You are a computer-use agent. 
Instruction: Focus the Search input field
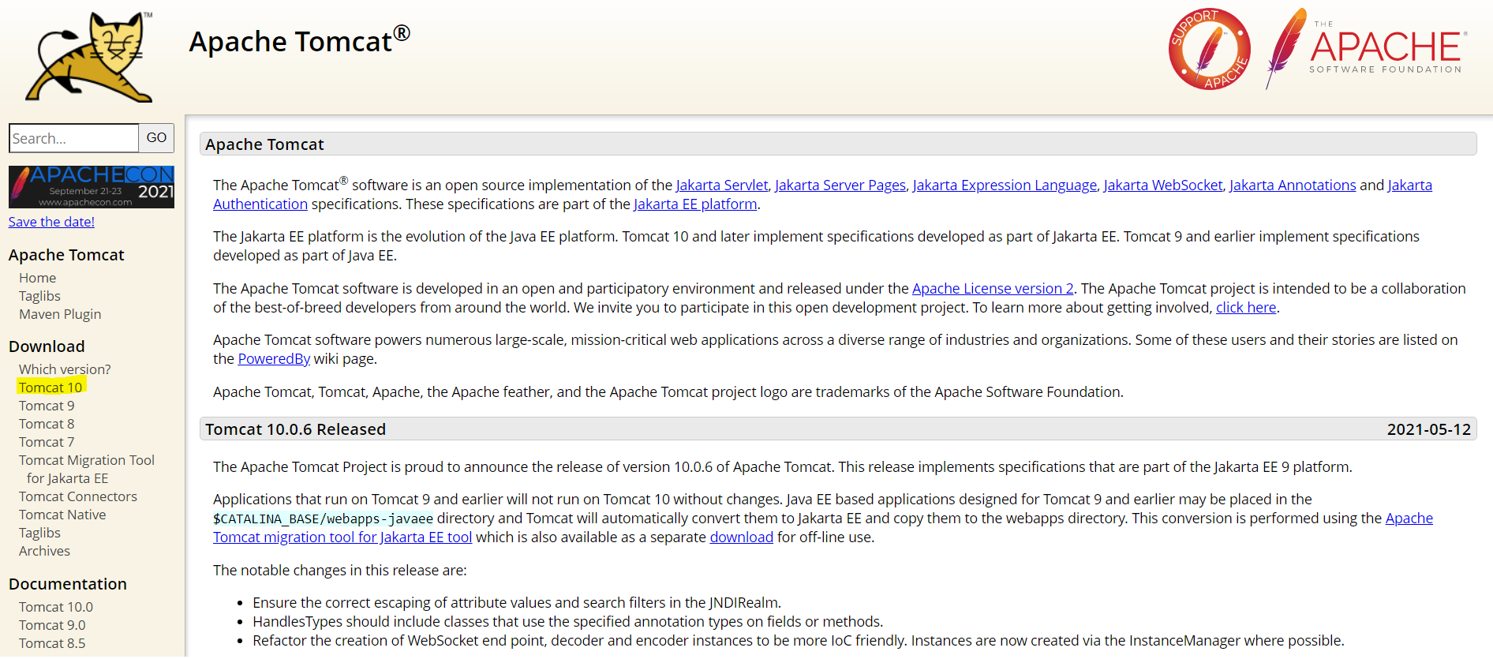point(73,138)
